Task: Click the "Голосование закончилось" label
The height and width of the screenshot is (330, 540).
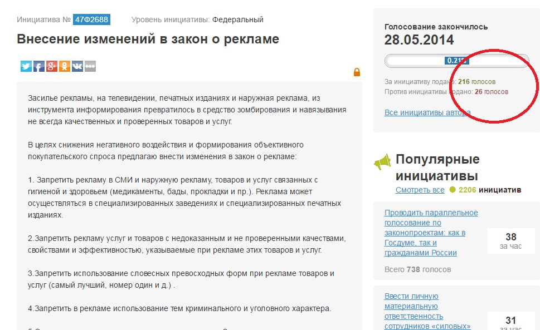Action: (x=436, y=27)
